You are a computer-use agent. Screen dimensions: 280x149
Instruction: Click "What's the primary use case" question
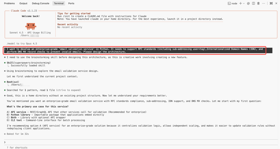click(37, 107)
